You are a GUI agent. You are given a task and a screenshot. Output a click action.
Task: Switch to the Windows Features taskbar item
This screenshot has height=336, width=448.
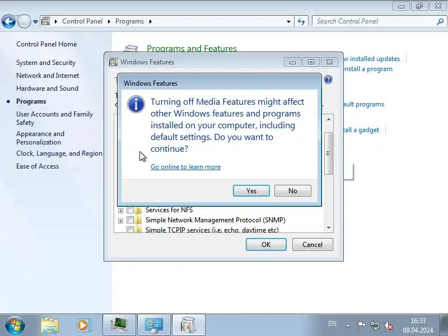click(x=188, y=325)
